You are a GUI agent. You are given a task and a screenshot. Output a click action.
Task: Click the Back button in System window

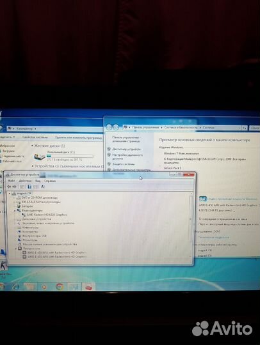[x=109, y=127]
